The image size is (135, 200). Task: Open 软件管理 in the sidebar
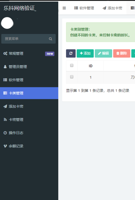[29, 80]
